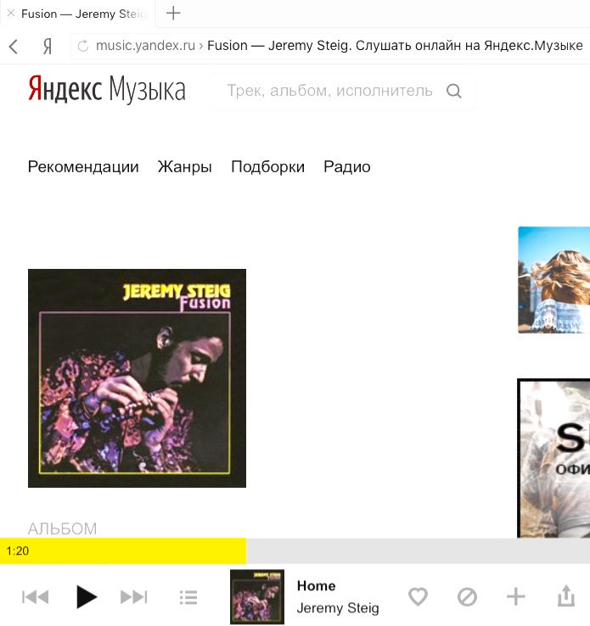Screen dimensions: 590x626
Task: Seek within the yellow track progress bar
Action: click(295, 551)
